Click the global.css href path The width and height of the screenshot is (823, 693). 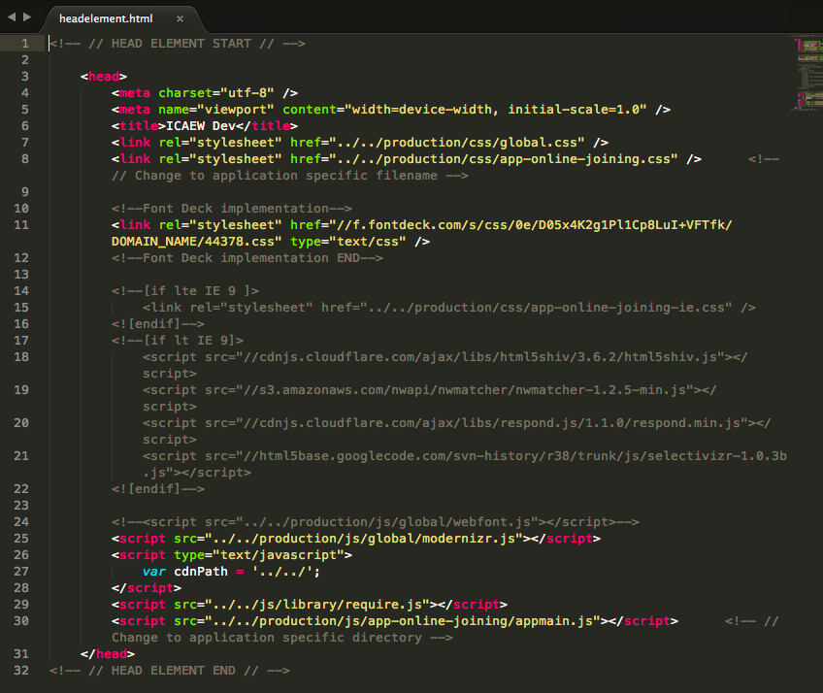point(457,143)
